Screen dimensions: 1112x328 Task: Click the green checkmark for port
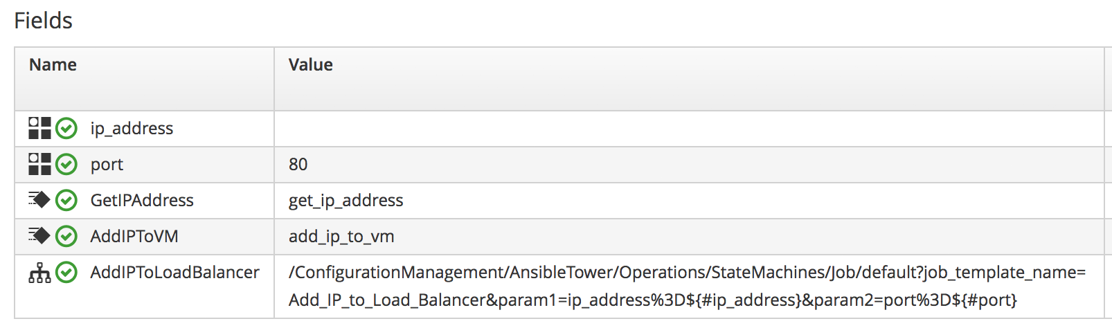coord(66,164)
